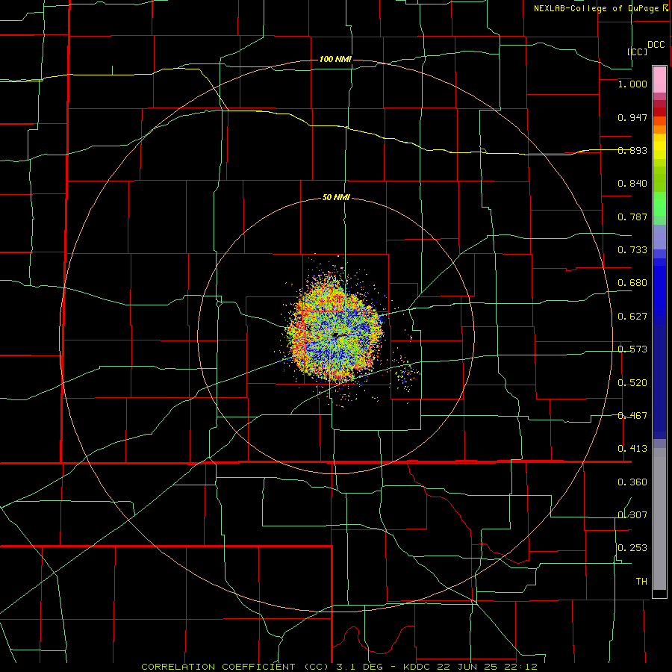Click the 100 NMI range ring label
The image size is (672, 672).
pos(335,59)
